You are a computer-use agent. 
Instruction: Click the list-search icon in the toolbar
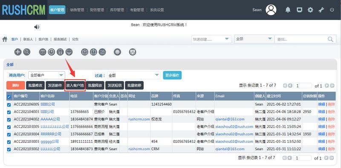tap(102, 52)
